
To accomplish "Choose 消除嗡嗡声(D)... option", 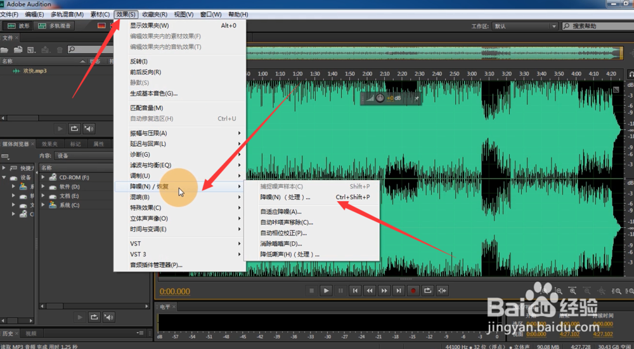I will 312,244.
